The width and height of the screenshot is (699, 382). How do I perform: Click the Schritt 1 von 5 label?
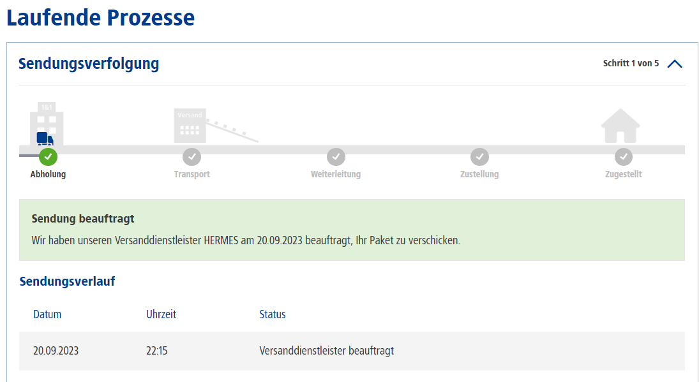631,63
